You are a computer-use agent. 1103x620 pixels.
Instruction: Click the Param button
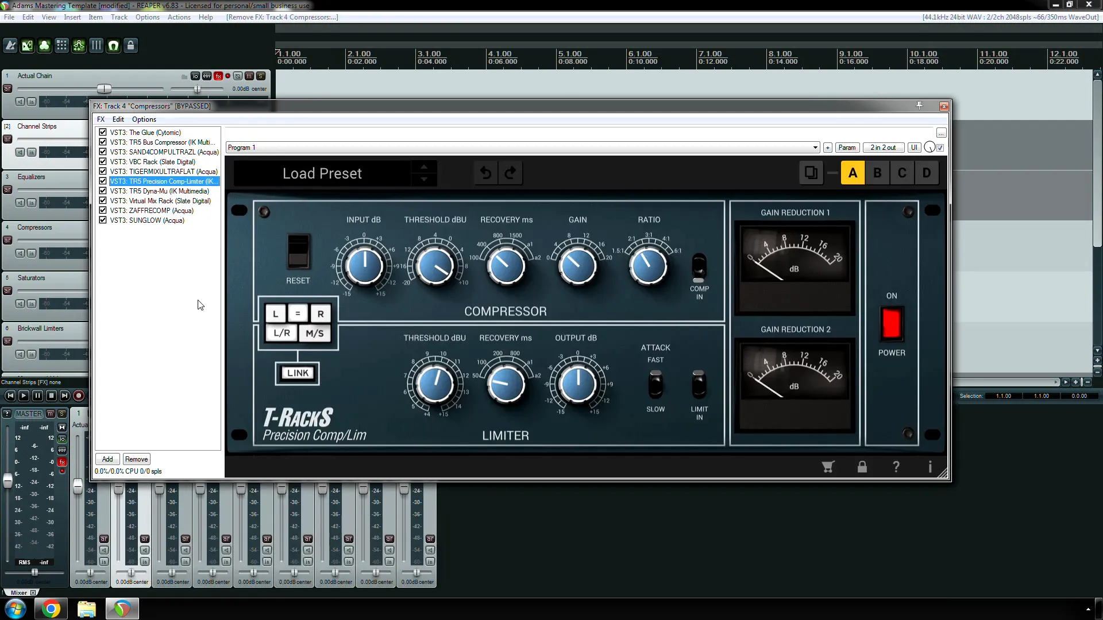(847, 148)
